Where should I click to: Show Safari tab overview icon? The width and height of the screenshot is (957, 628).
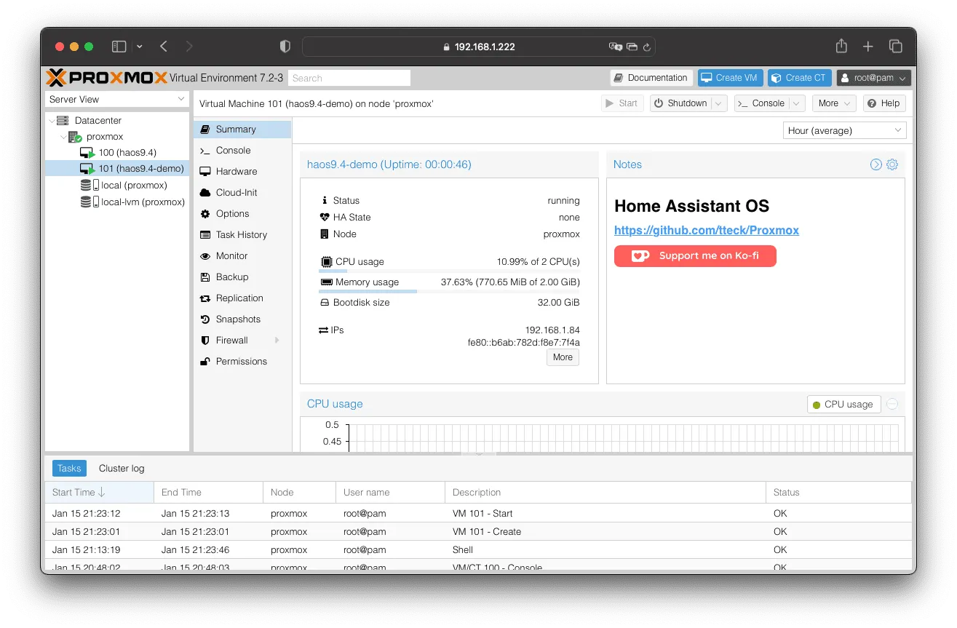(x=896, y=47)
